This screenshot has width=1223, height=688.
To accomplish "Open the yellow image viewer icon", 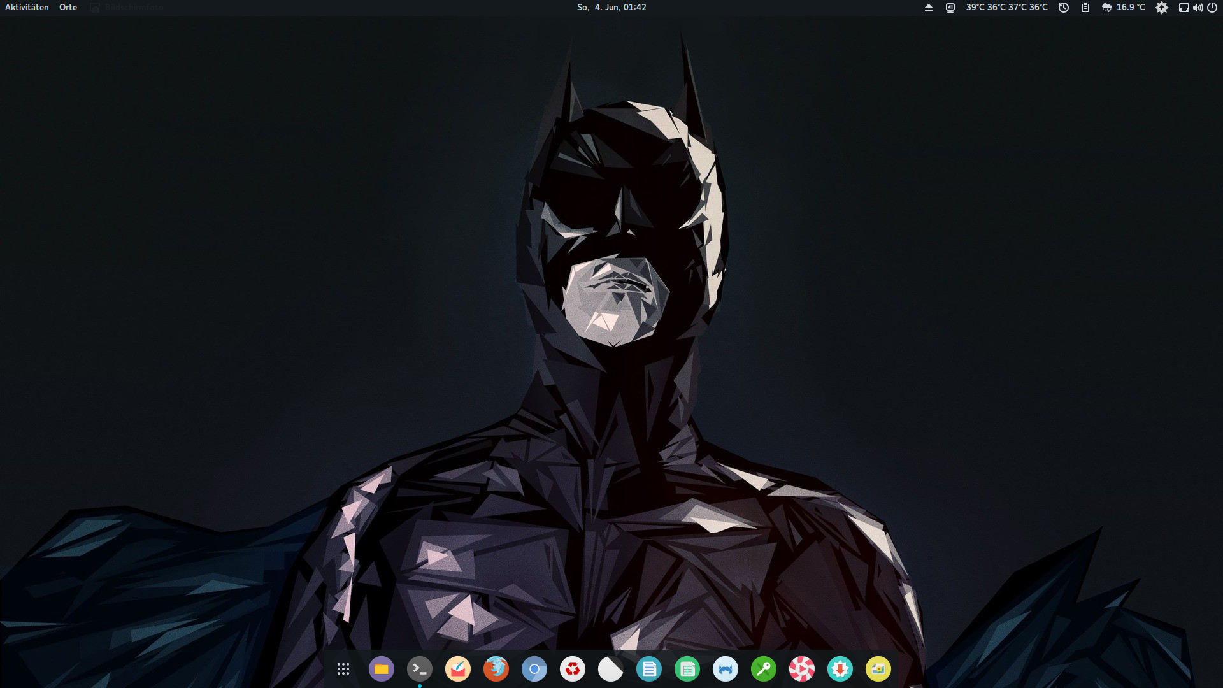I will coord(878,669).
